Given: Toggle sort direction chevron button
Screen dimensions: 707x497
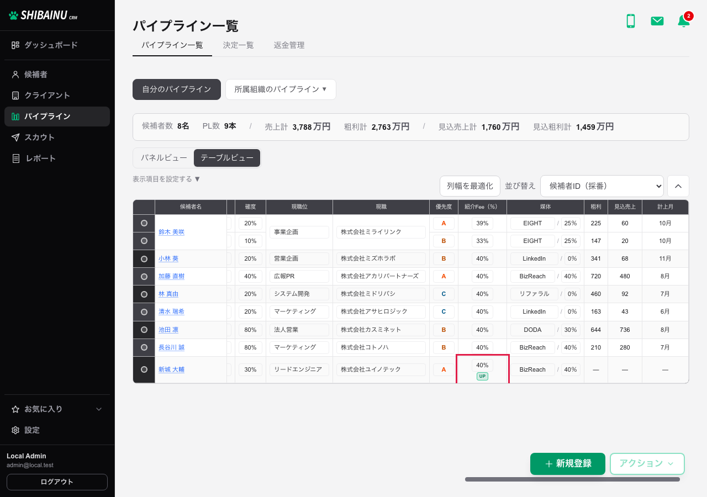Looking at the screenshot, I should click(678, 186).
